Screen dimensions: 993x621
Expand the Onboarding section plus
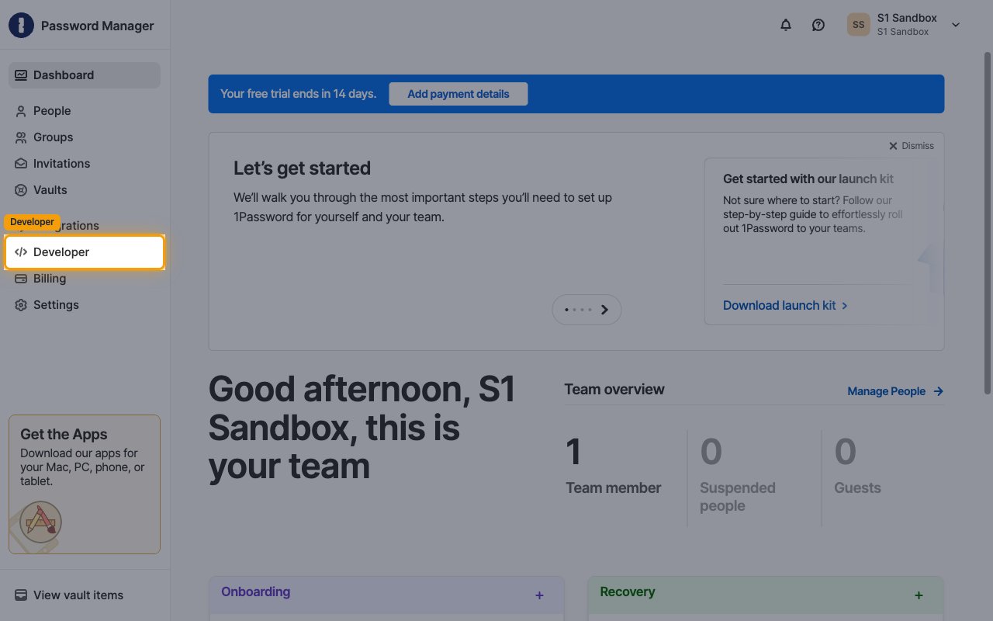point(539,595)
